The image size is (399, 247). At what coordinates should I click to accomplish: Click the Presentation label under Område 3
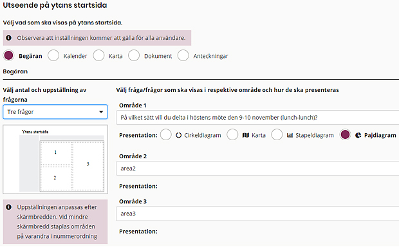[138, 232]
